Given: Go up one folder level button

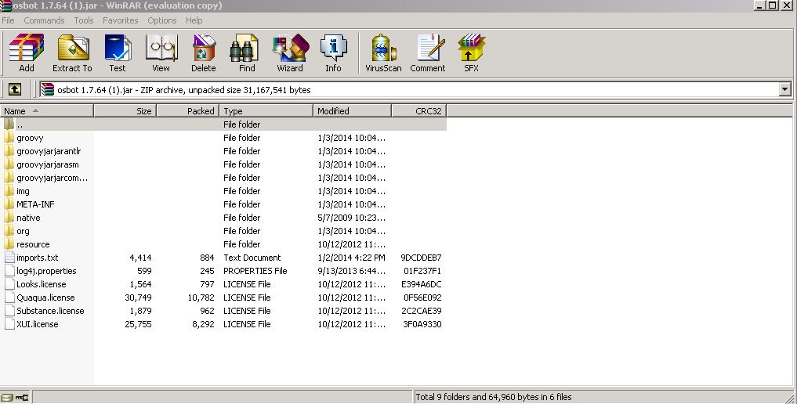Looking at the screenshot, I should tap(15, 90).
